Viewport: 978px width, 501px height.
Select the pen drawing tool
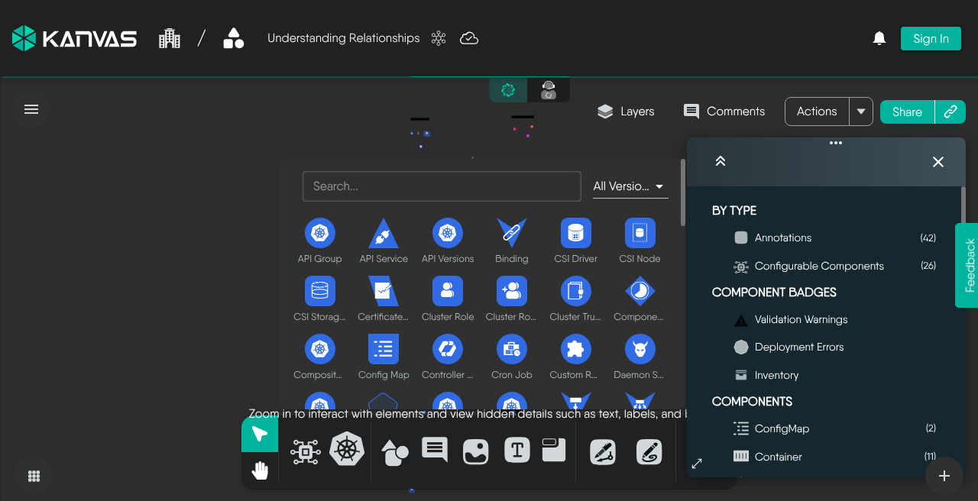click(603, 452)
